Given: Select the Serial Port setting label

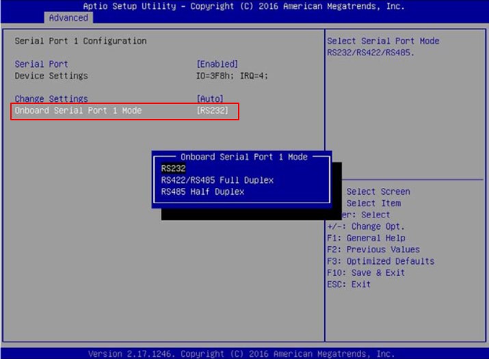Looking at the screenshot, I should (x=42, y=64).
